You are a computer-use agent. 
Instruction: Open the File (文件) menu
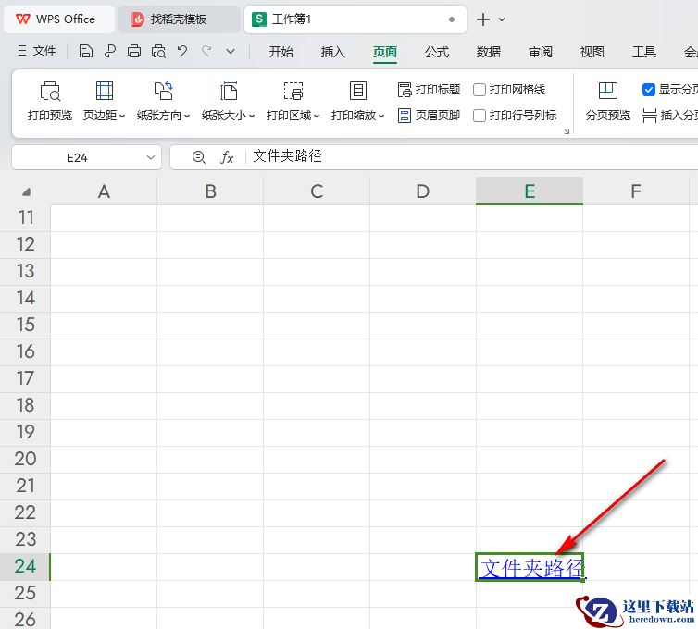click(x=37, y=52)
